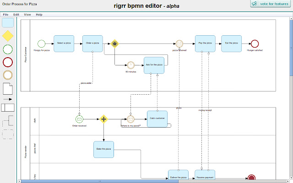Open the View menu

(27, 15)
